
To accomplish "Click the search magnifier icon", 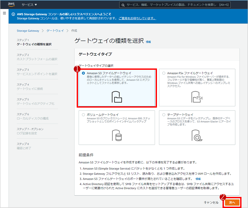I will [123, 5].
